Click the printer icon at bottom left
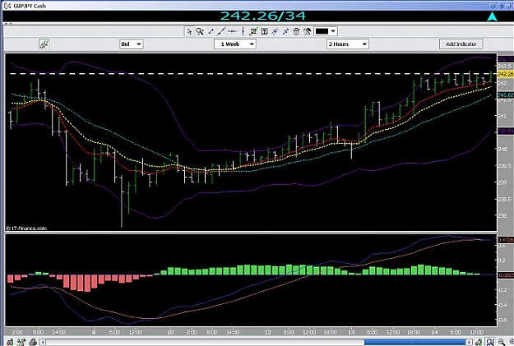Screen dimensions: 514x346 click(x=33, y=343)
